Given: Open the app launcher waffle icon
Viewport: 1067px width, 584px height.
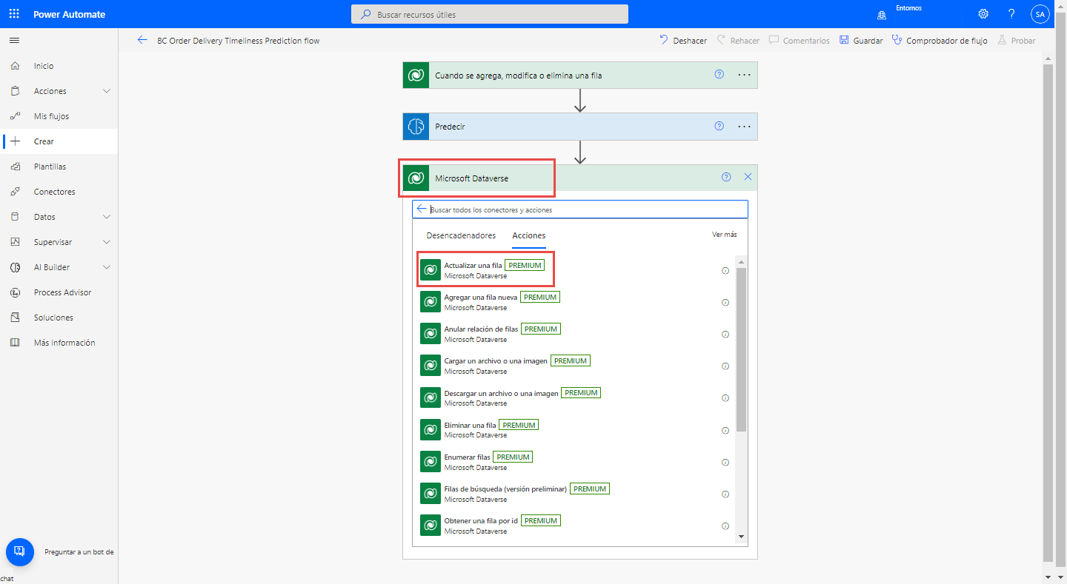Looking at the screenshot, I should click(x=15, y=14).
